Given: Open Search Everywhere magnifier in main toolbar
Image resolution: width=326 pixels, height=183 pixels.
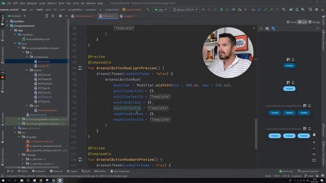Looking at the screenshot, I should (x=310, y=10).
